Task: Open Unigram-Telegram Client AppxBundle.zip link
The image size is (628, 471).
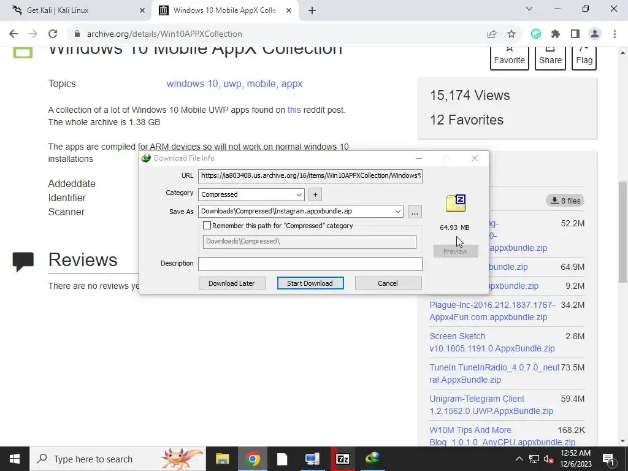Action: click(491, 405)
